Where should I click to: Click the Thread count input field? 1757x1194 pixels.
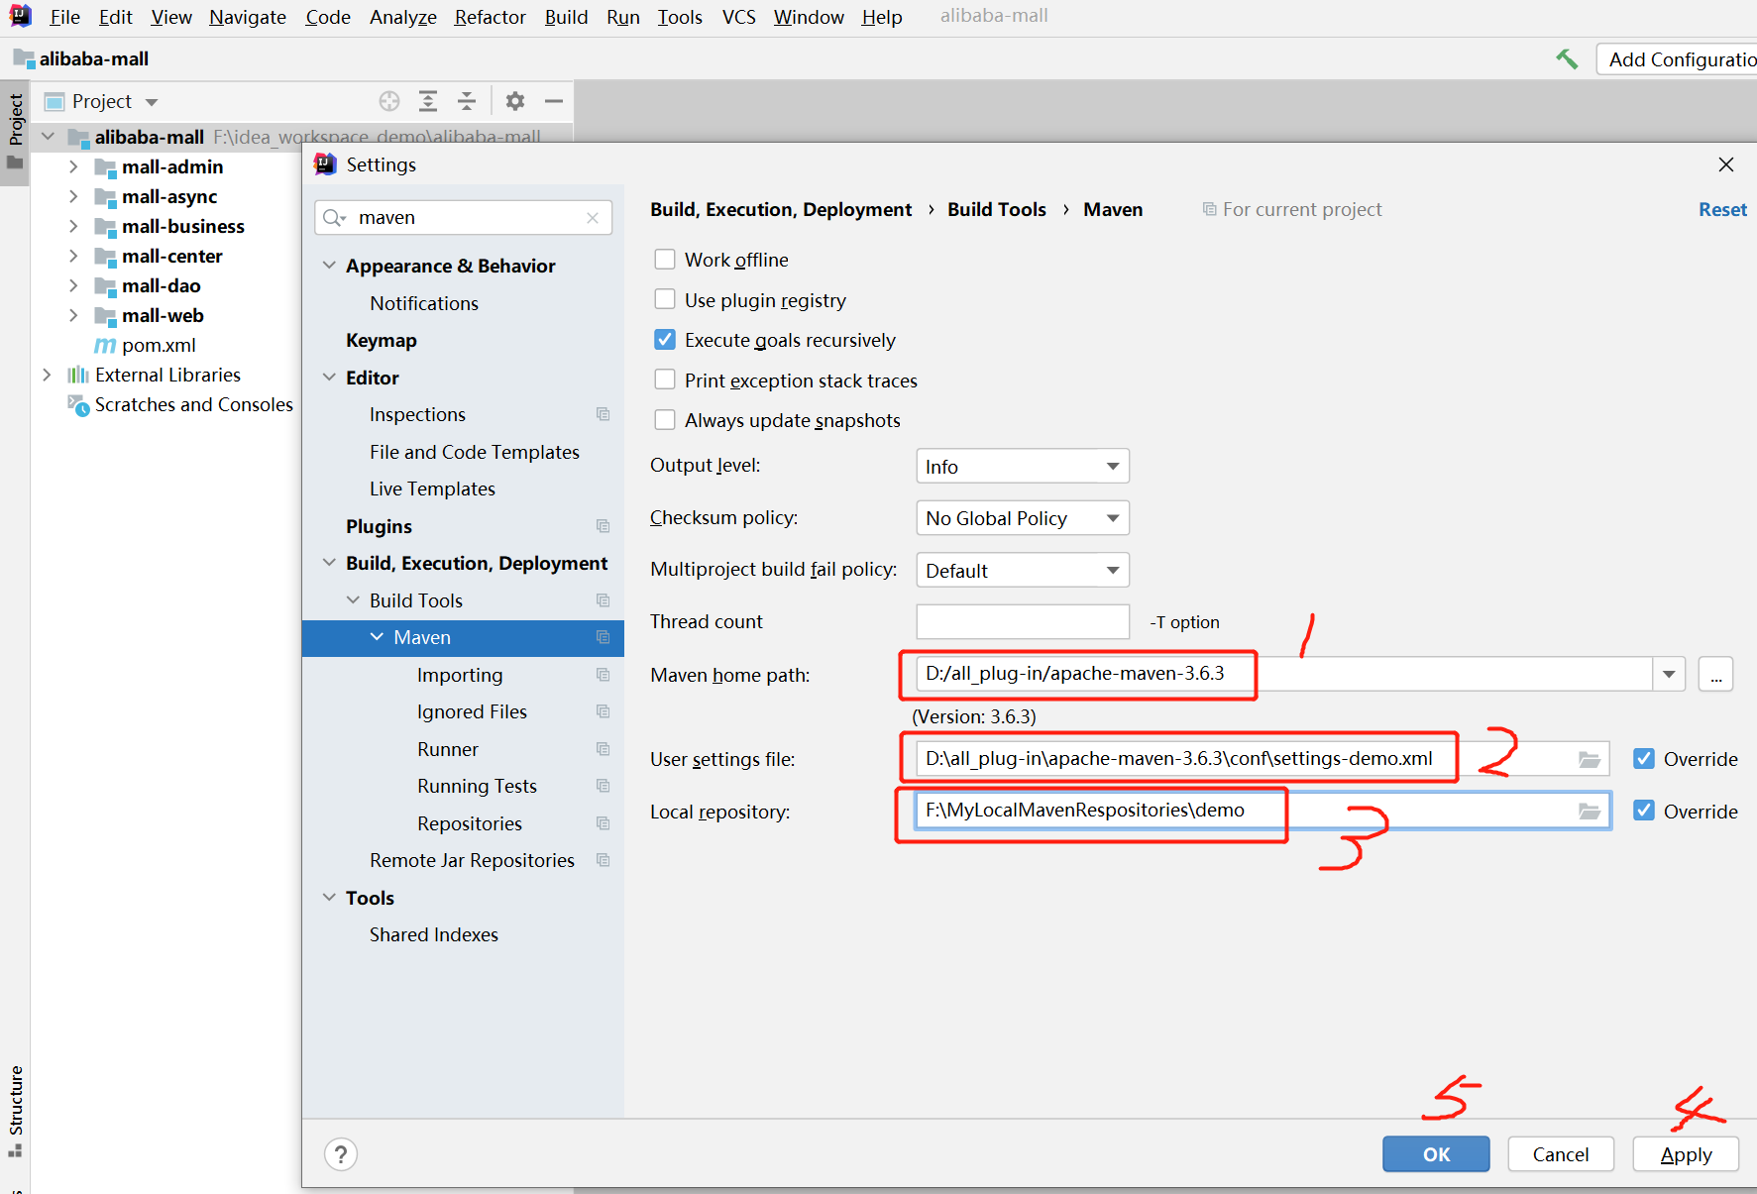pos(1023,621)
